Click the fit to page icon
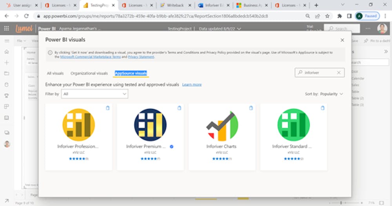This screenshot has height=206, width=392. point(381,203)
